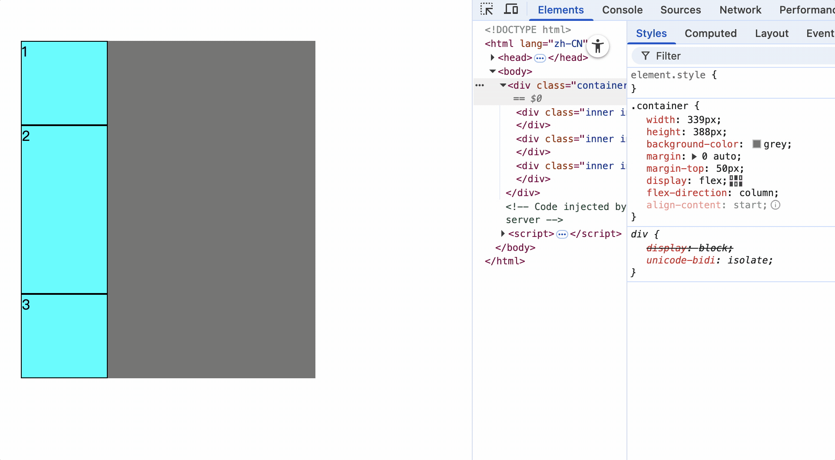
Task: Open the accessibility tree button
Action: click(598, 46)
